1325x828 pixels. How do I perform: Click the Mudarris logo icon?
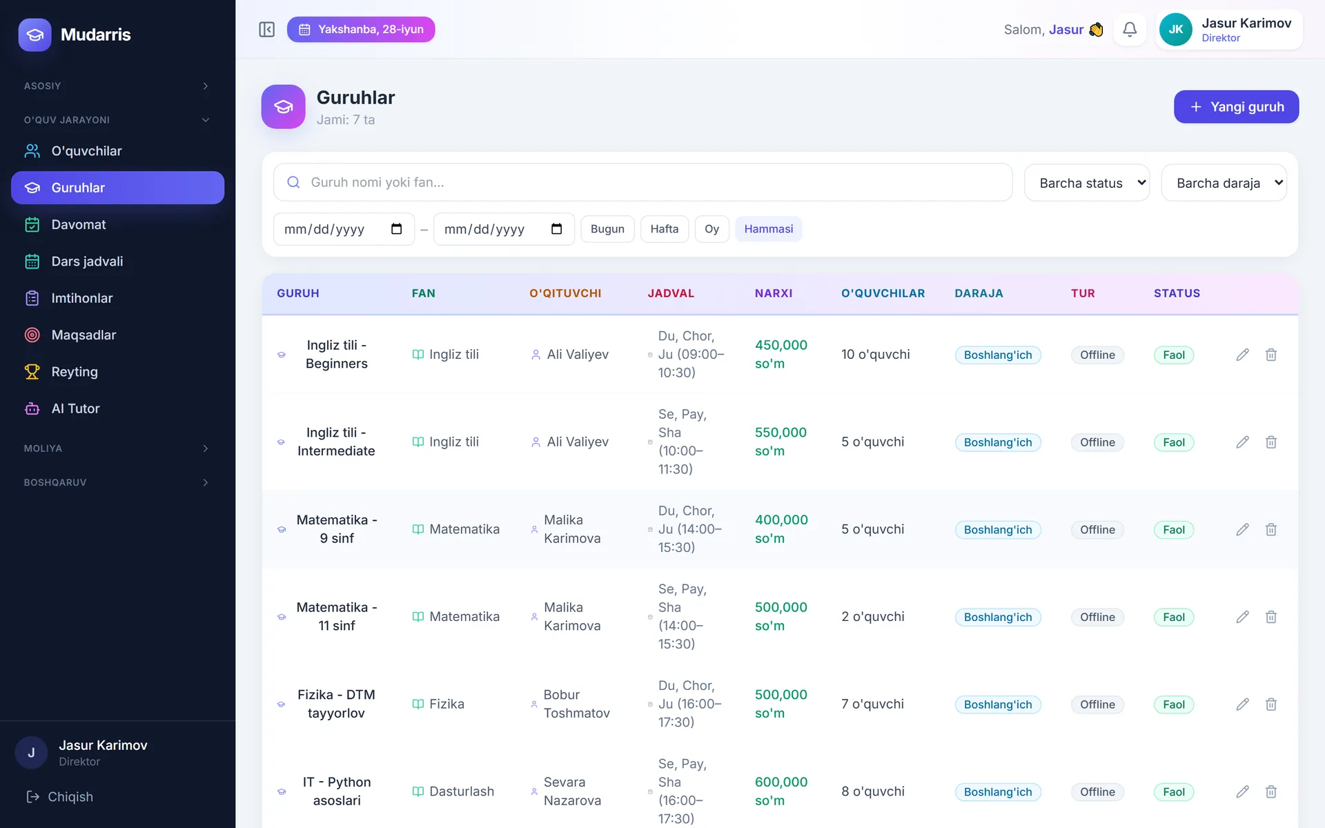tap(35, 34)
